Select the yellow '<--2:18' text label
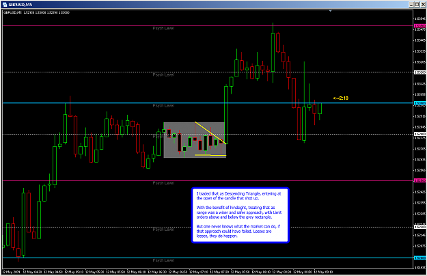This screenshot has width=427, height=276. [x=340, y=98]
